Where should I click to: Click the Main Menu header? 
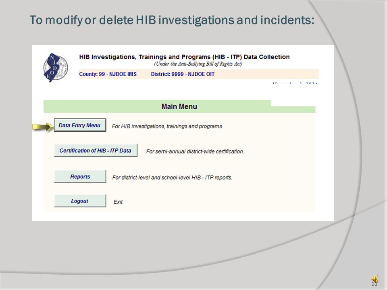point(179,106)
